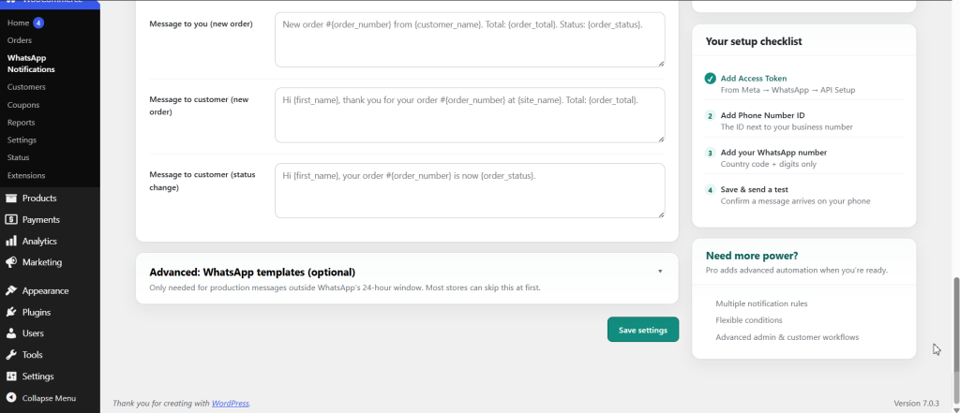Open the Status submenu item
This screenshot has height=413, width=960.
coord(19,157)
